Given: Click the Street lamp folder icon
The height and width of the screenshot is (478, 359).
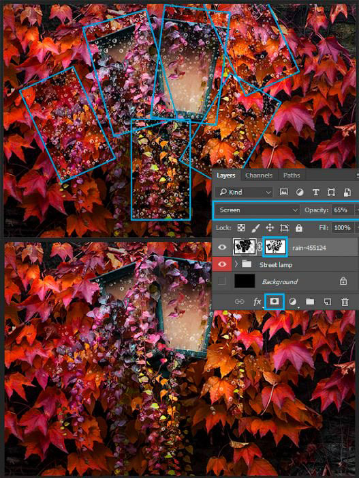Looking at the screenshot, I should pos(247,264).
